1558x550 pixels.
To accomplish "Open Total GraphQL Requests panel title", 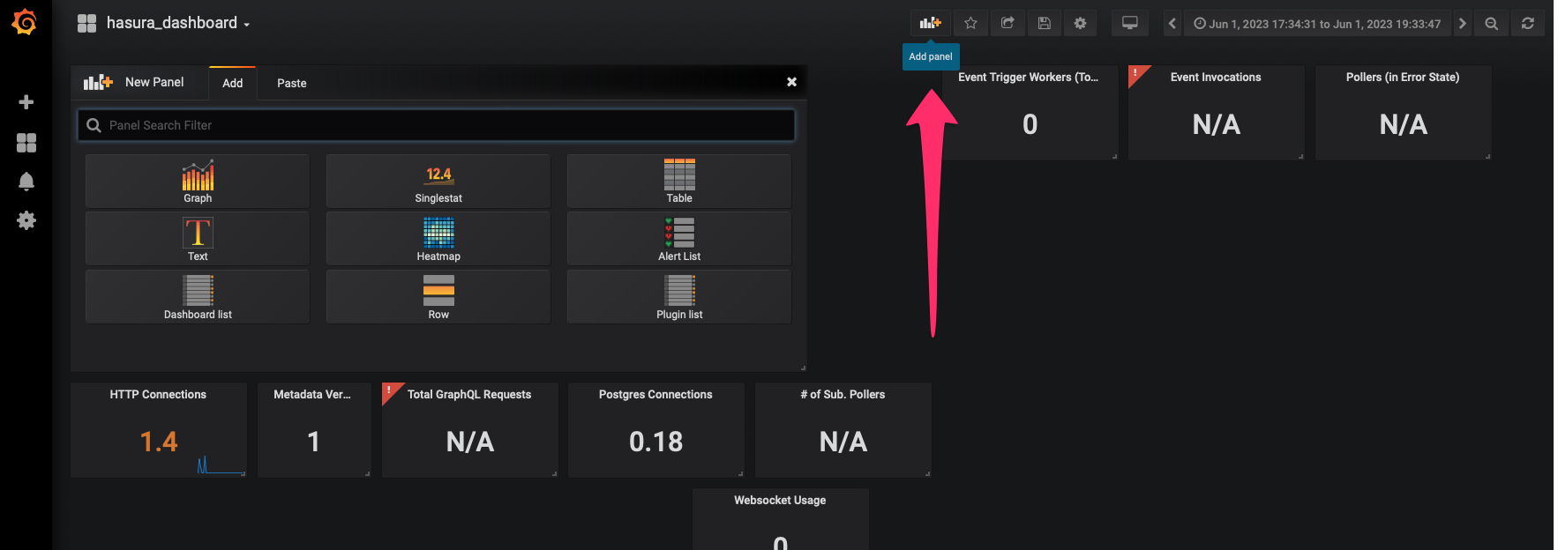I will 469,395.
